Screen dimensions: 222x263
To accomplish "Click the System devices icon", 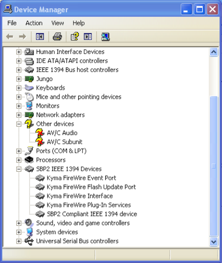I will point(29,232).
